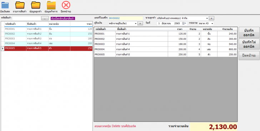This screenshot has height=131, width=260.
Task: Open the ข้อมูลกิจการ folder icon
Action: [51, 5]
